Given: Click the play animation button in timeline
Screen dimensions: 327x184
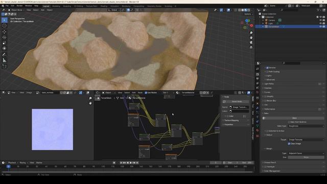Looking at the screenshot, I should point(131,163).
